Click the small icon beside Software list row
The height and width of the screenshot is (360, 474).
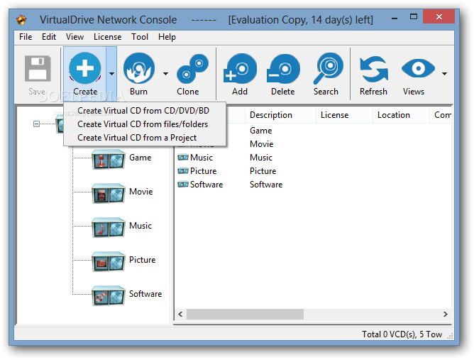[183, 184]
